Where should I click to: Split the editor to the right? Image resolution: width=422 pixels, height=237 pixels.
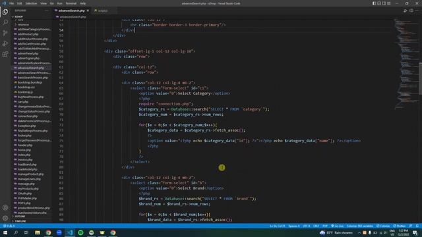(411, 11)
